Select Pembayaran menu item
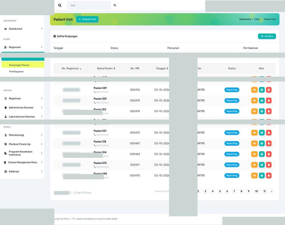 [x=16, y=72]
